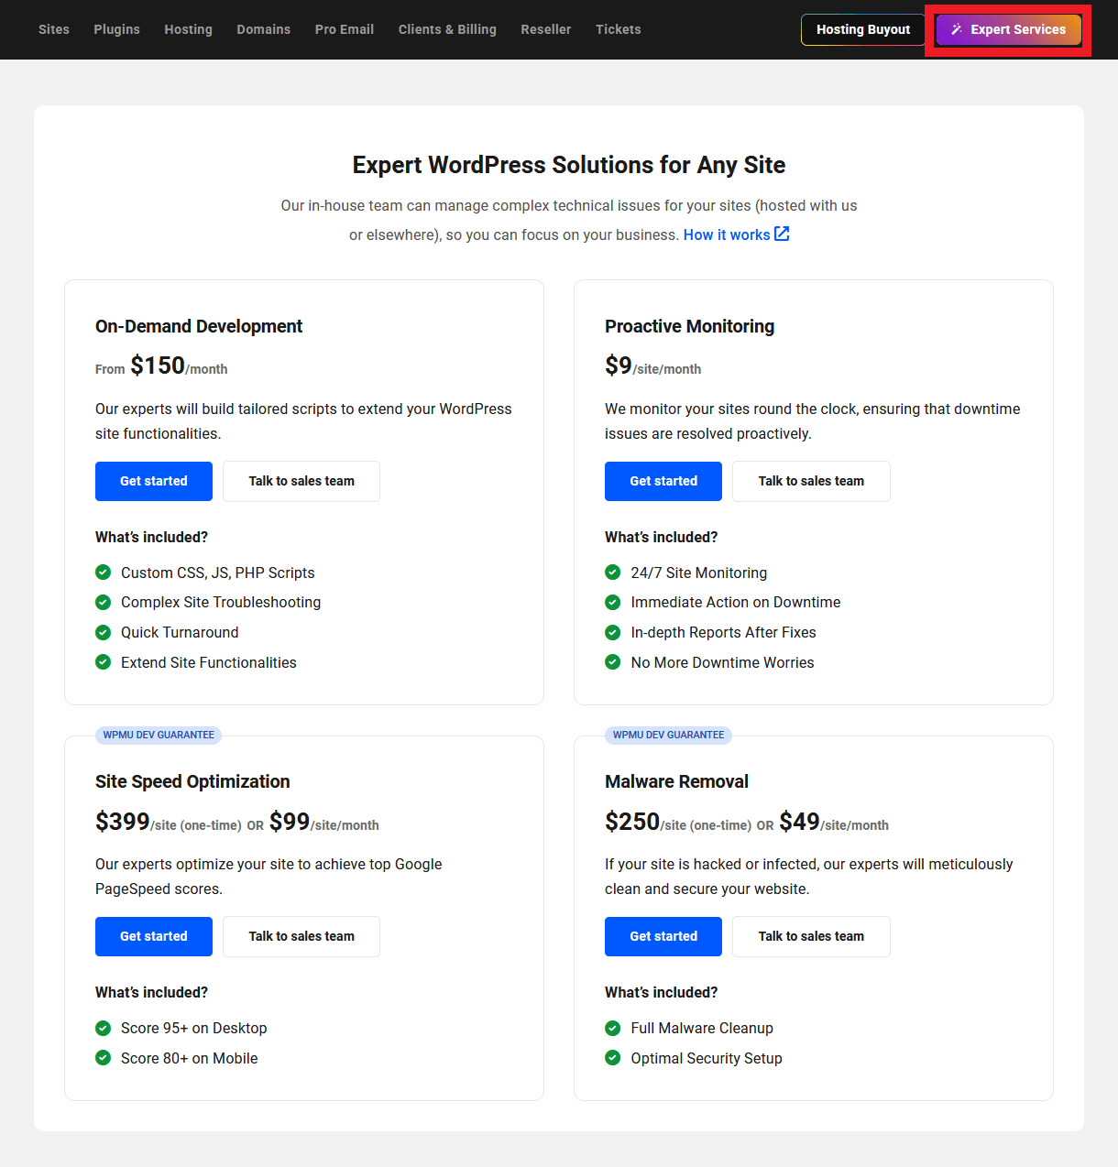Image resolution: width=1118 pixels, height=1167 pixels.
Task: Click the $49 per site monthly price
Action: (x=800, y=821)
